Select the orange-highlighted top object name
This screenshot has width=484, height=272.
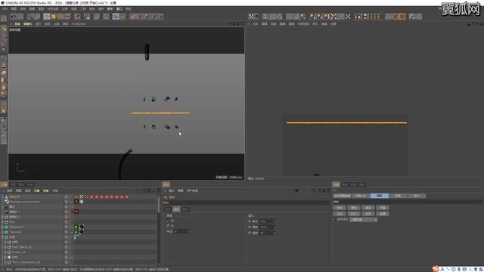[x=14, y=196]
